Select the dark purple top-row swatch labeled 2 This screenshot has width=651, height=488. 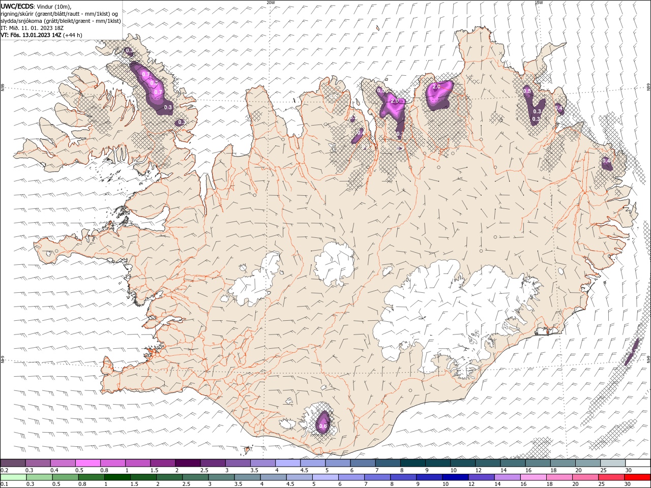click(x=188, y=463)
